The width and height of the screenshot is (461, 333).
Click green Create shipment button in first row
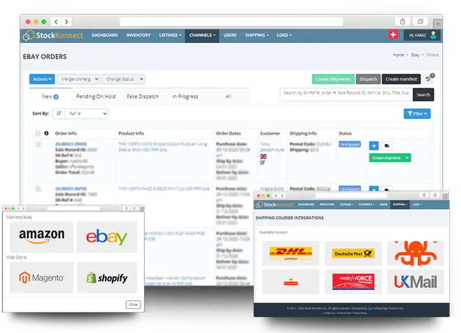[386, 158]
